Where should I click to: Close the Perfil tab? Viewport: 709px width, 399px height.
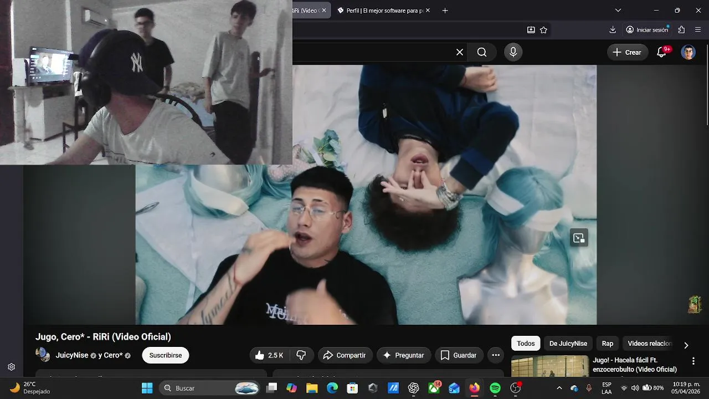coord(428,11)
